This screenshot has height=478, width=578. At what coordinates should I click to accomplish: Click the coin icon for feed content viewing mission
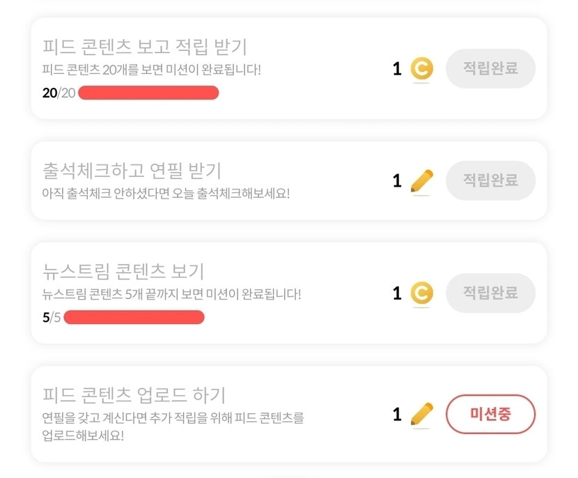pyautogui.click(x=421, y=69)
